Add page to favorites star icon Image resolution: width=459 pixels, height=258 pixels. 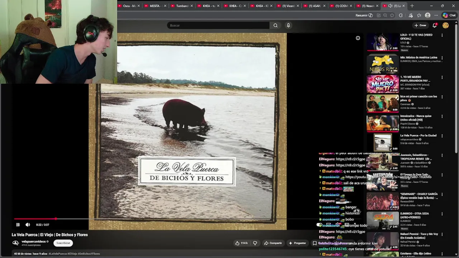coord(392,15)
